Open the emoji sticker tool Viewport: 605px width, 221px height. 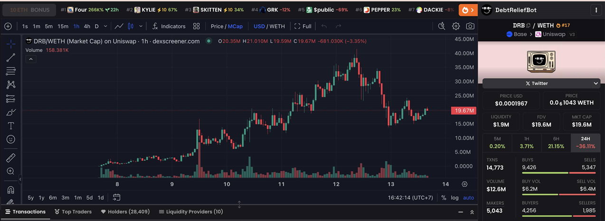pos(10,140)
